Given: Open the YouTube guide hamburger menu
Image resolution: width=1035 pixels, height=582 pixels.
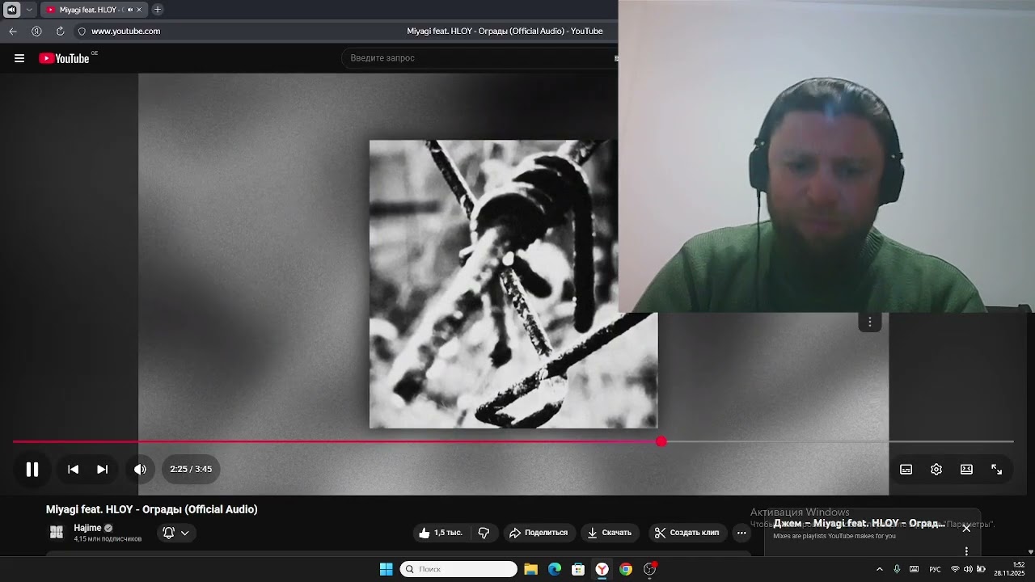Looking at the screenshot, I should point(19,58).
